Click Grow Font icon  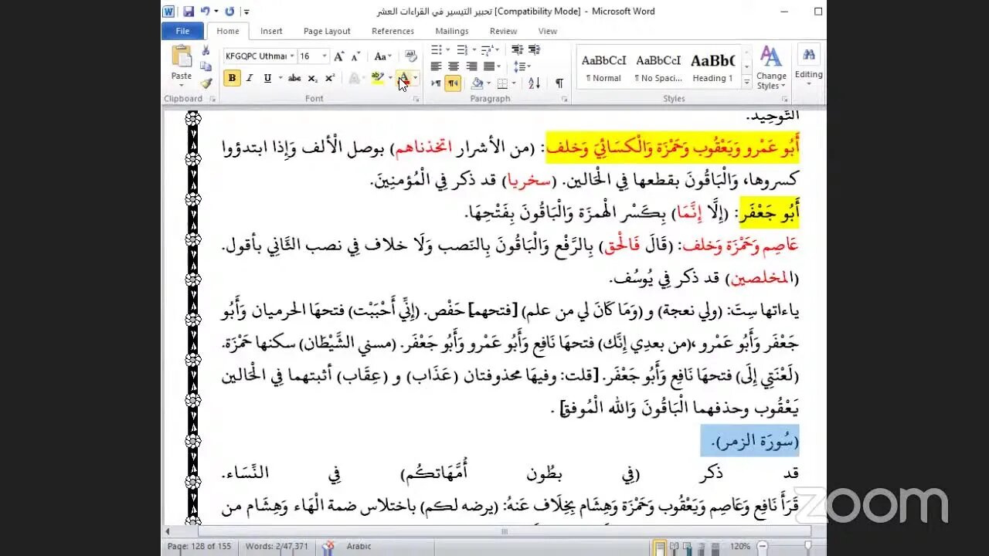pos(339,56)
